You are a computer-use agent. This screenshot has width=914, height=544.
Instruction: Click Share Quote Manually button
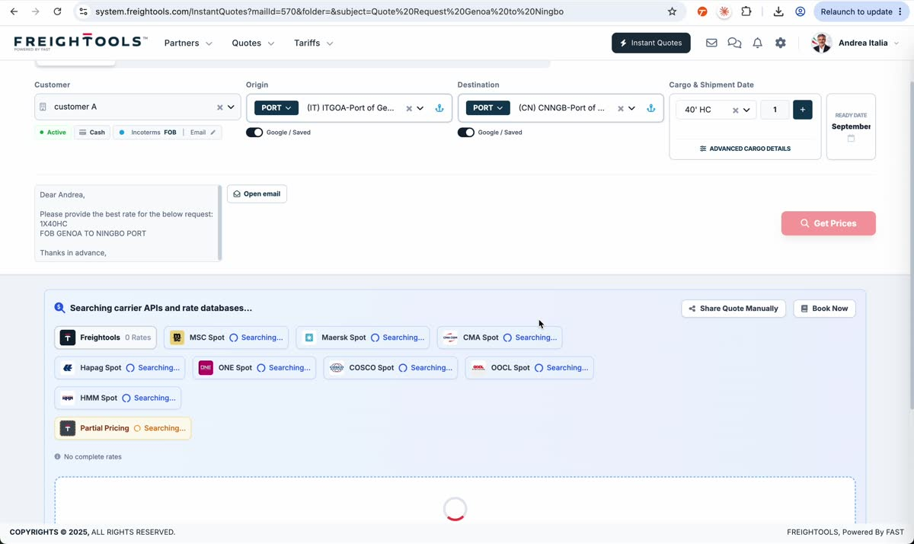pyautogui.click(x=733, y=309)
